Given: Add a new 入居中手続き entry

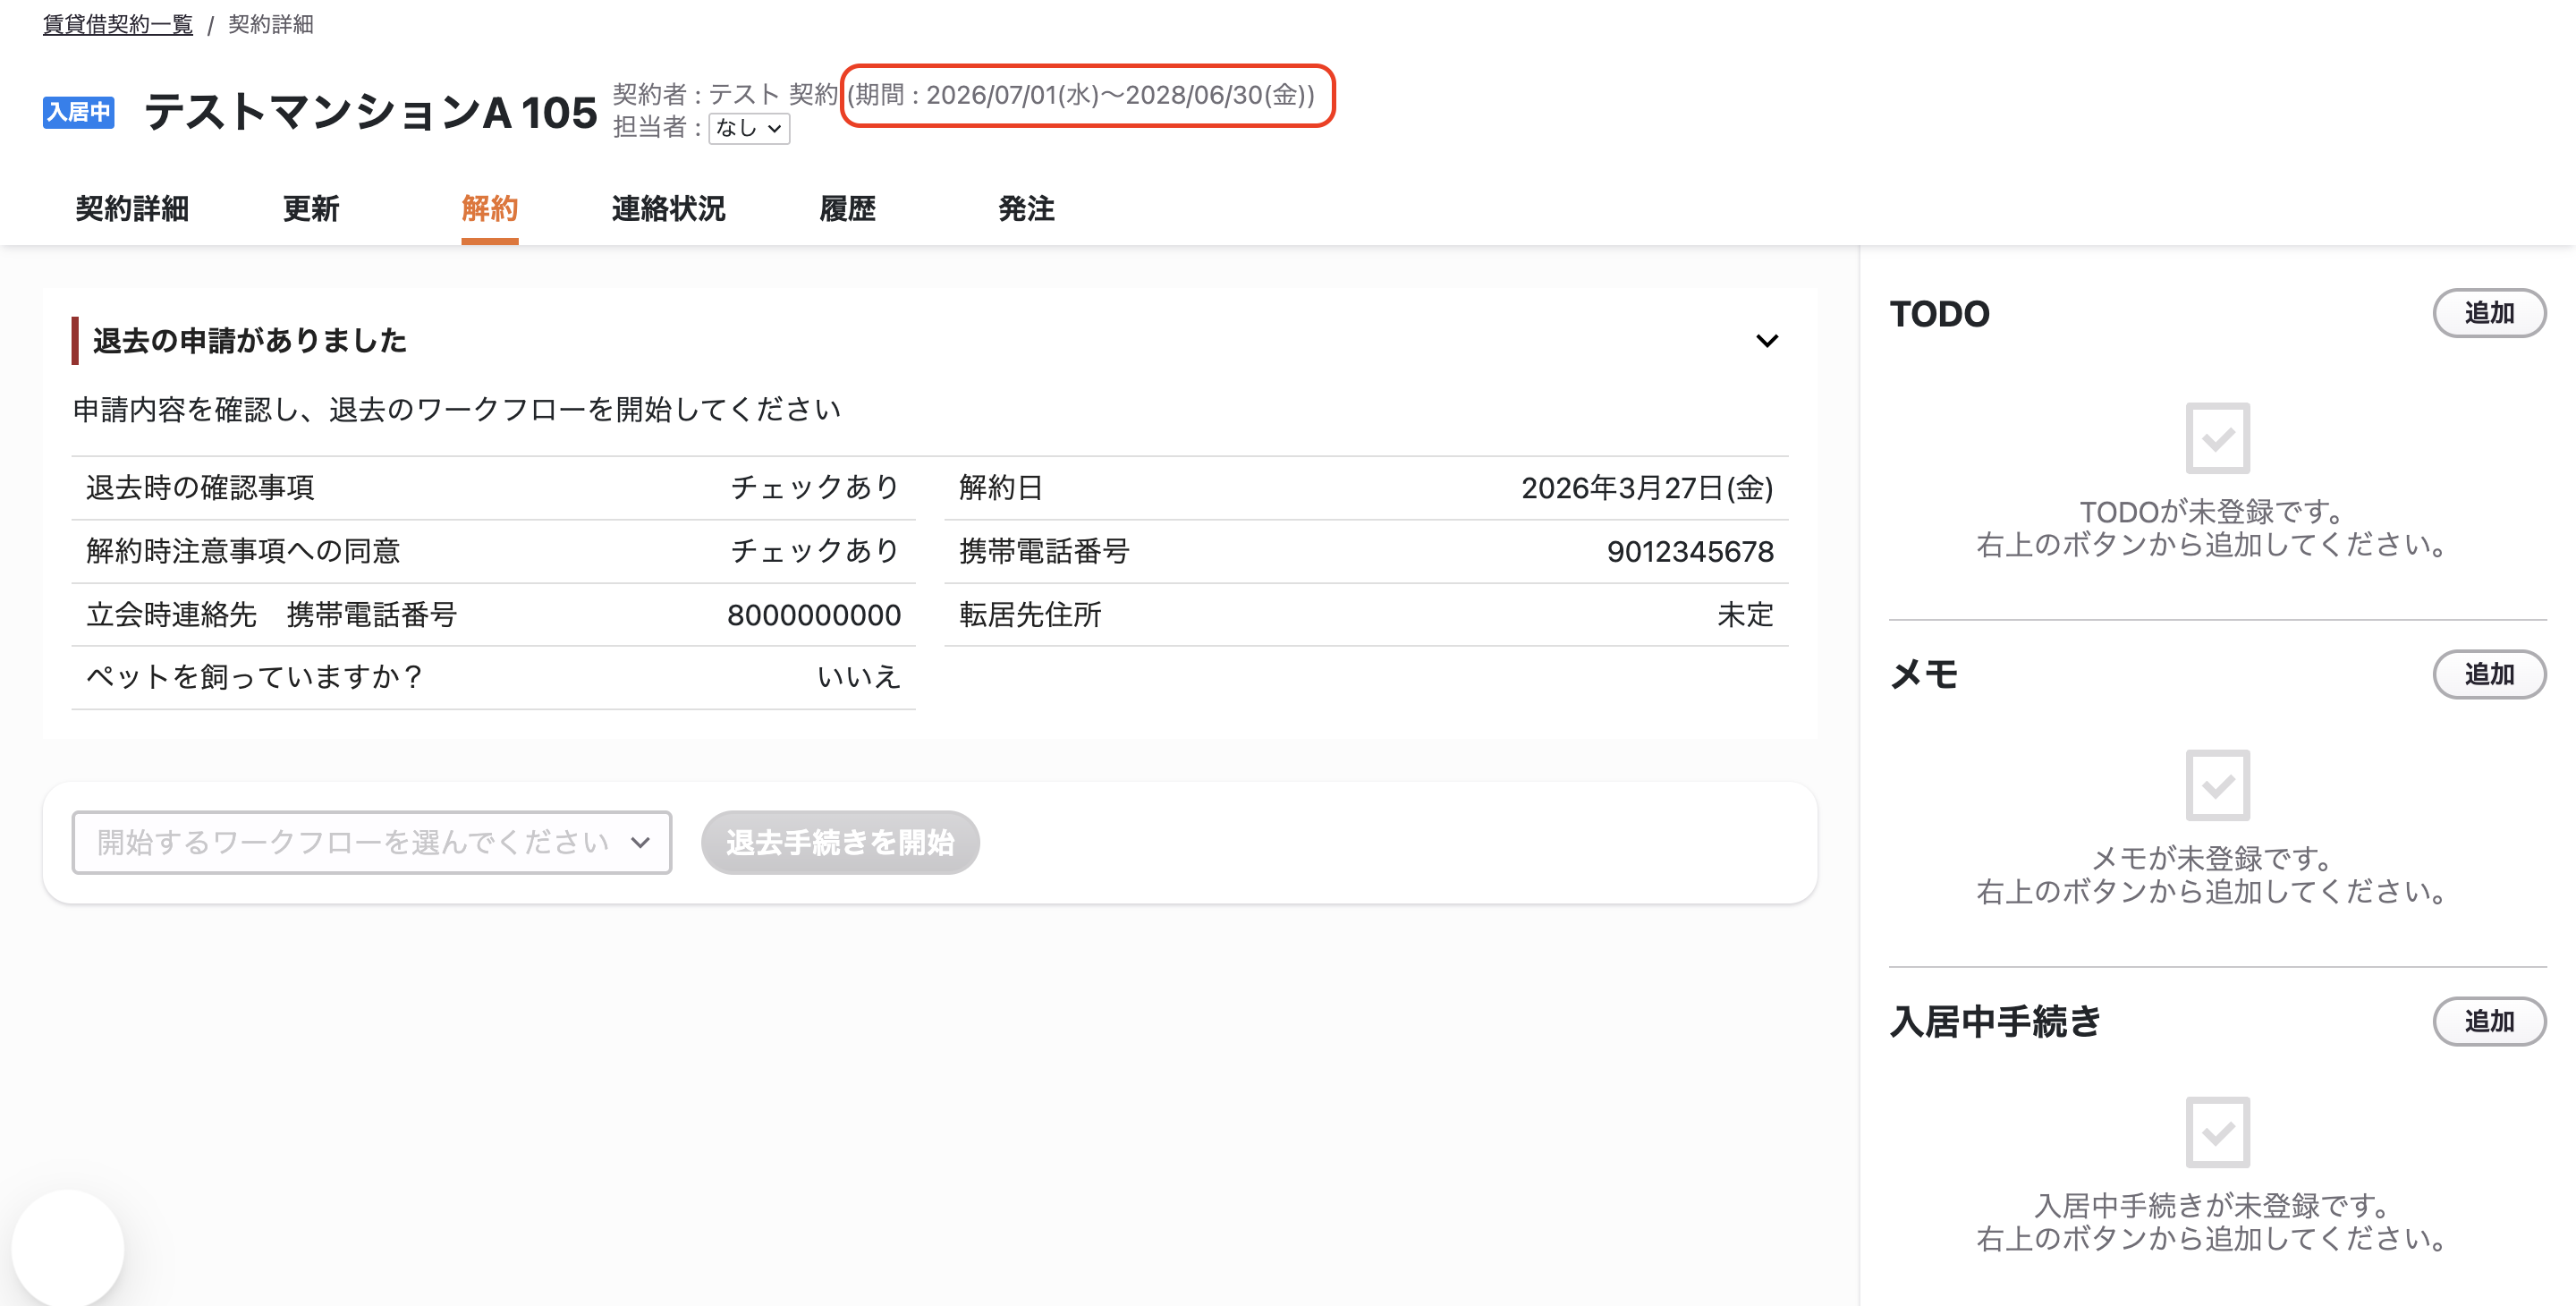Looking at the screenshot, I should pos(2489,1021).
